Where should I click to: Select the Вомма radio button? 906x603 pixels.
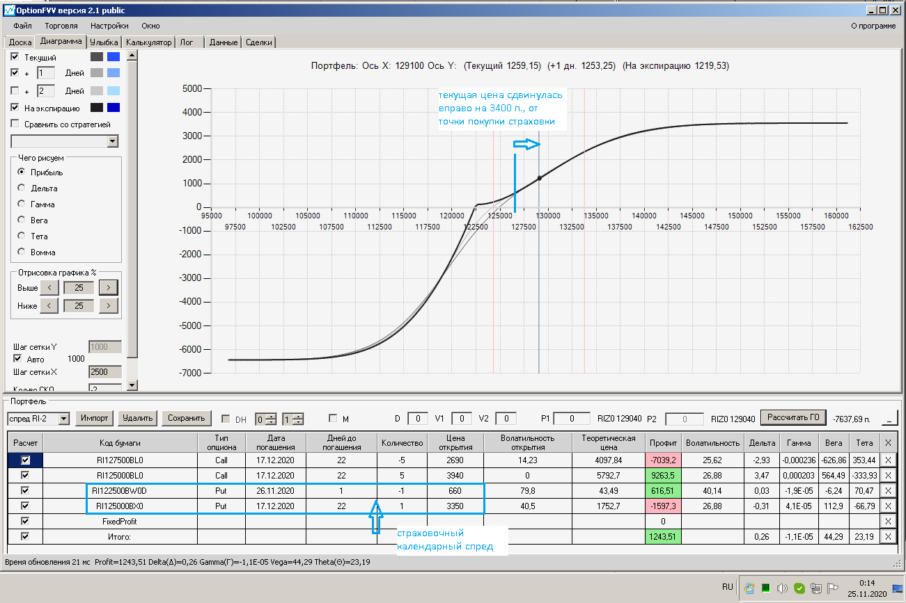point(22,252)
